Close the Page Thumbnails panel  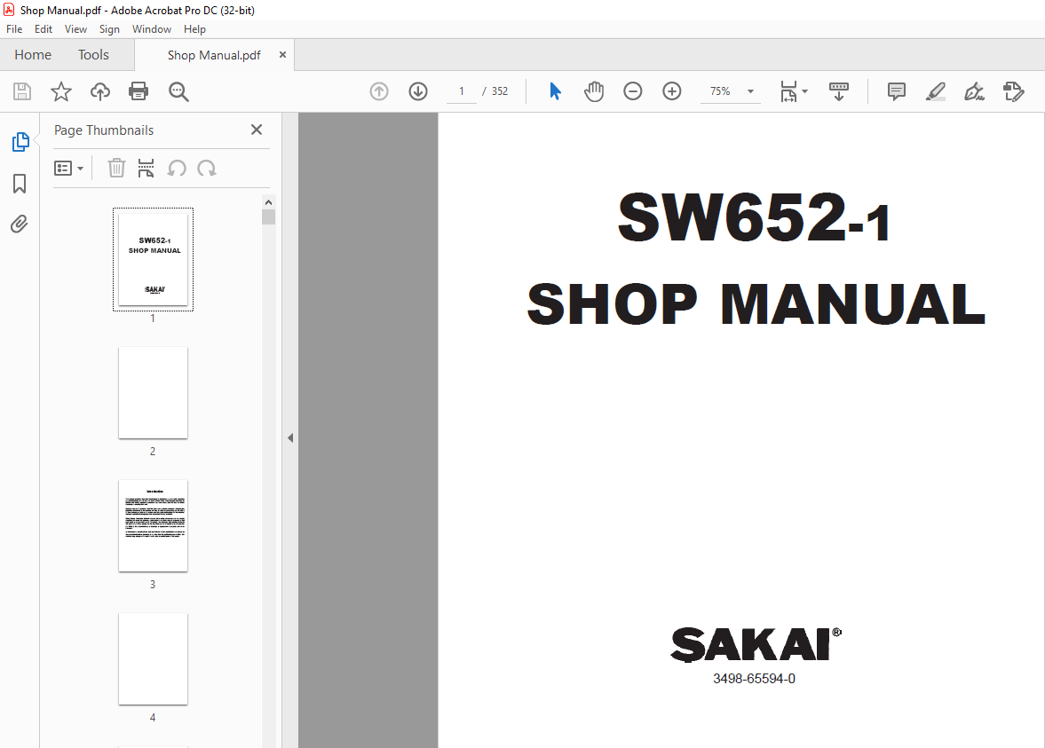click(x=257, y=130)
